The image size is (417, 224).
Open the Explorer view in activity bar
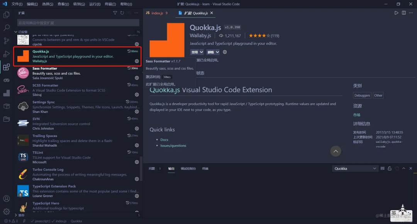pos(7,15)
